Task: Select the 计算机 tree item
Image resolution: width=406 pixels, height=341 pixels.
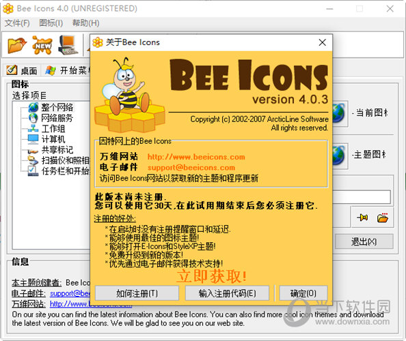Action: coord(47,139)
